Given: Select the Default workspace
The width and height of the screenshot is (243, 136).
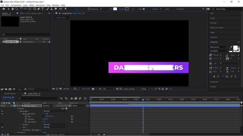Looking at the screenshot, I should tap(155, 9).
